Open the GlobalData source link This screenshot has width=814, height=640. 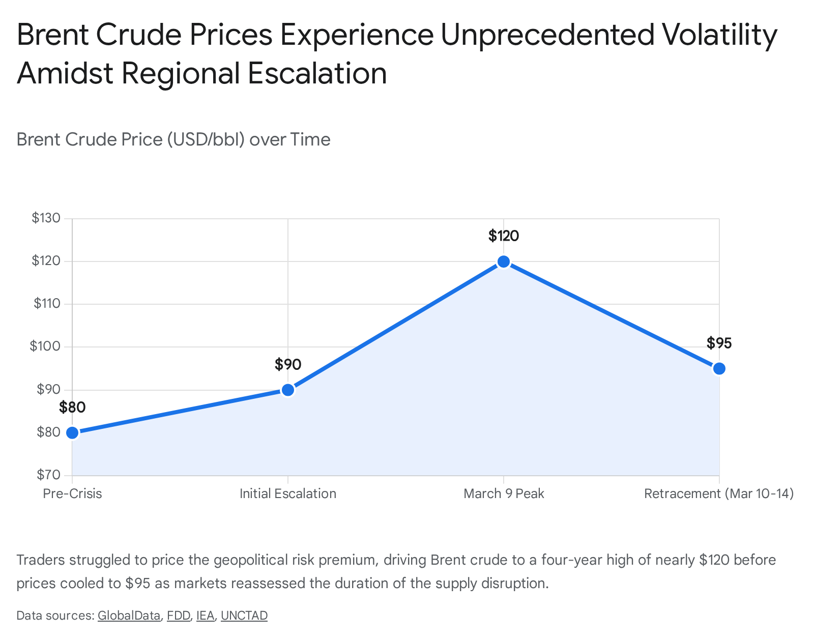pyautogui.click(x=129, y=616)
